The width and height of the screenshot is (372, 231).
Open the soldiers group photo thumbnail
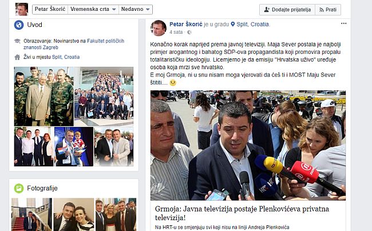coord(44,97)
